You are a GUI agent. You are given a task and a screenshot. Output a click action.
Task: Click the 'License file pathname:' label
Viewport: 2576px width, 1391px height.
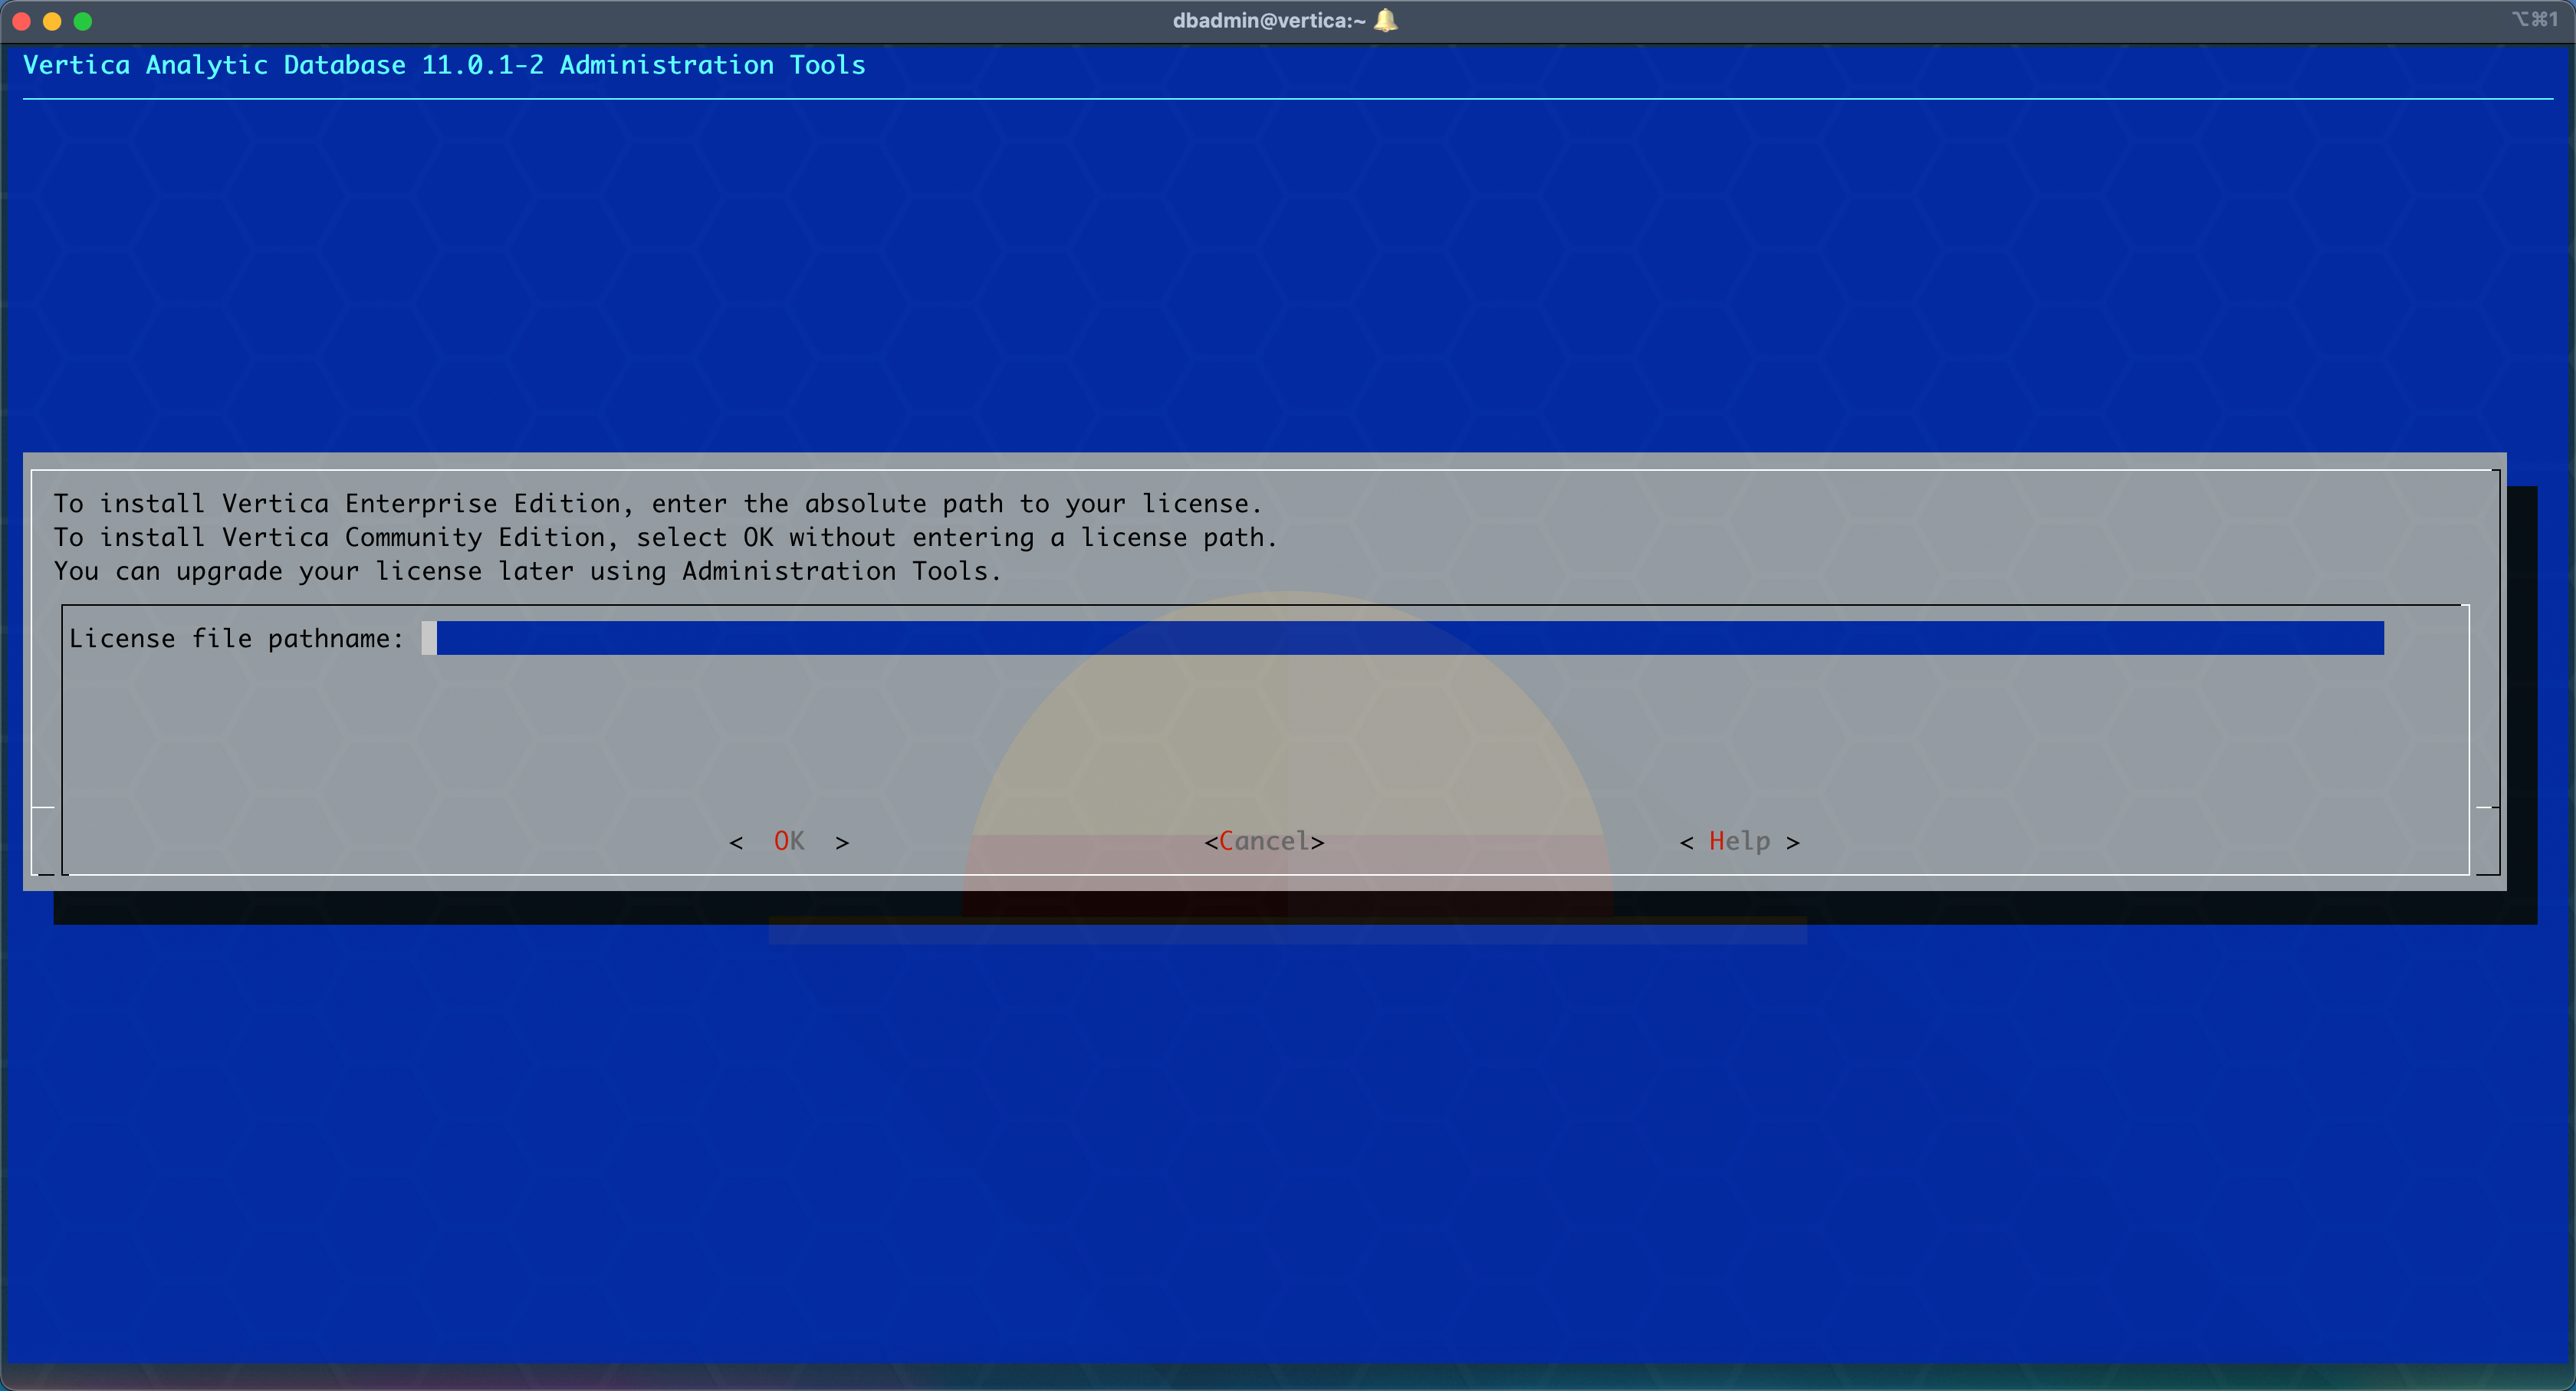click(236, 638)
